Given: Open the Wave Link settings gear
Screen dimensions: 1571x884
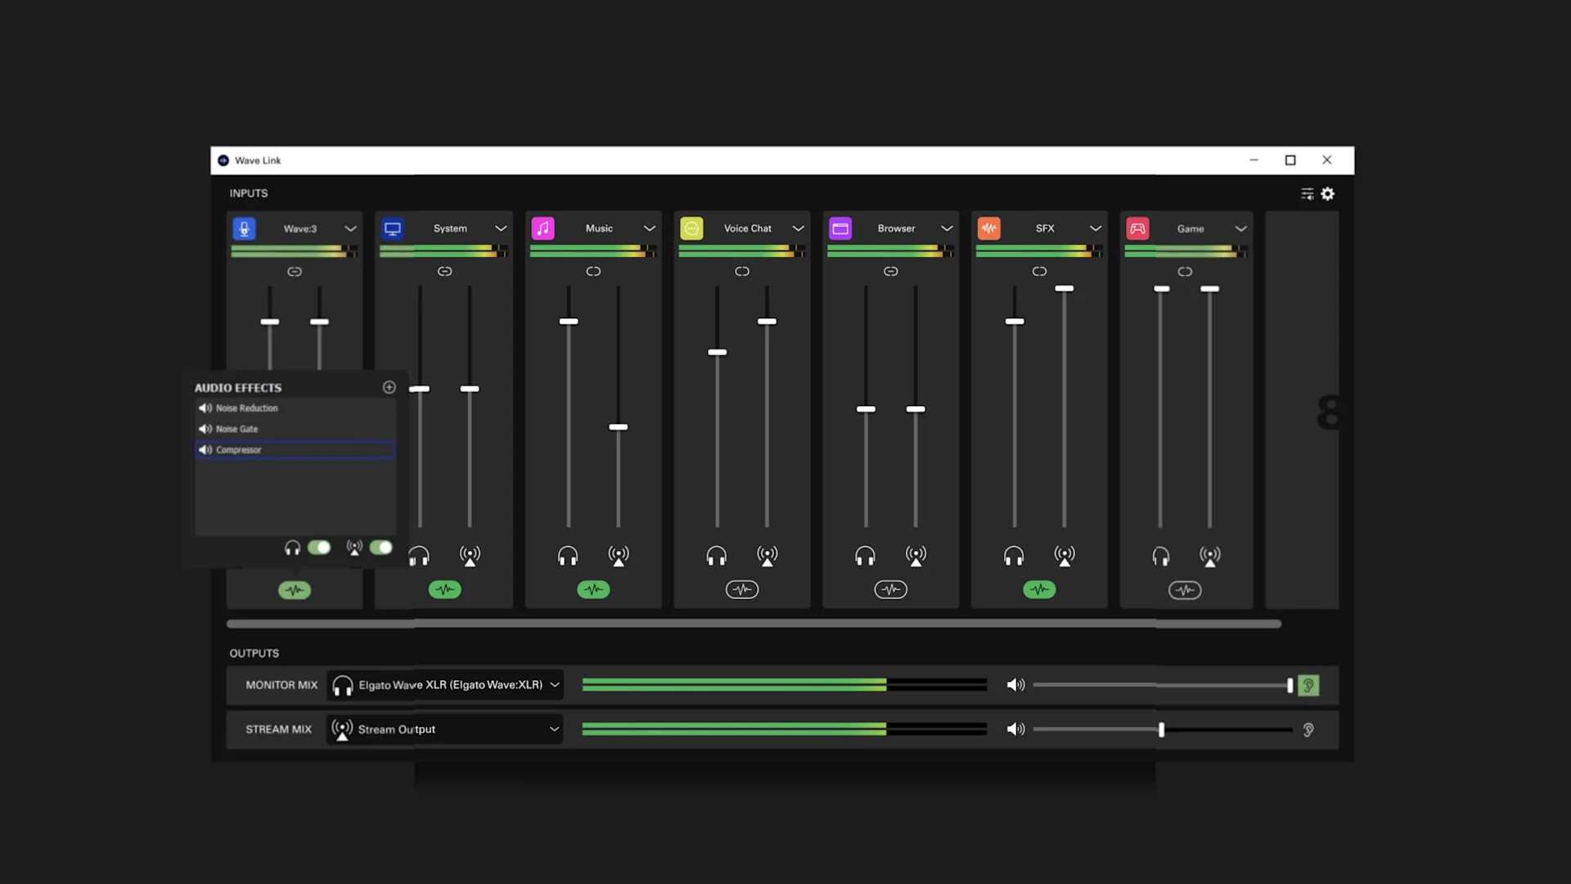Looking at the screenshot, I should point(1328,194).
